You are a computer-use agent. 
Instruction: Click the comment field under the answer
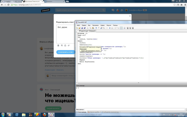point(63,76)
